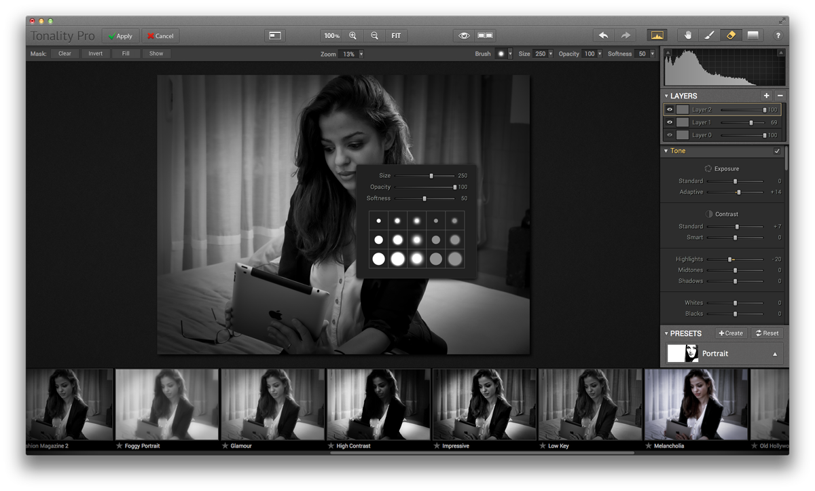Open help with the question mark

tap(778, 35)
